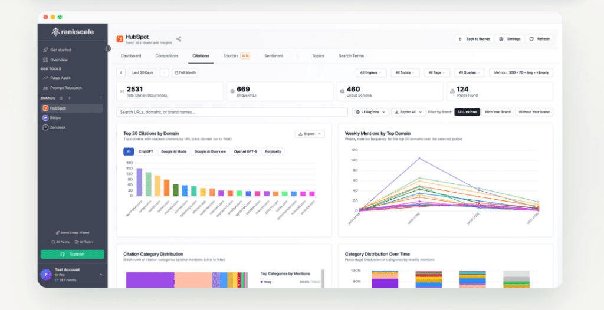
Task: Click the search URLs, domains, or brand names field
Action: point(232,112)
